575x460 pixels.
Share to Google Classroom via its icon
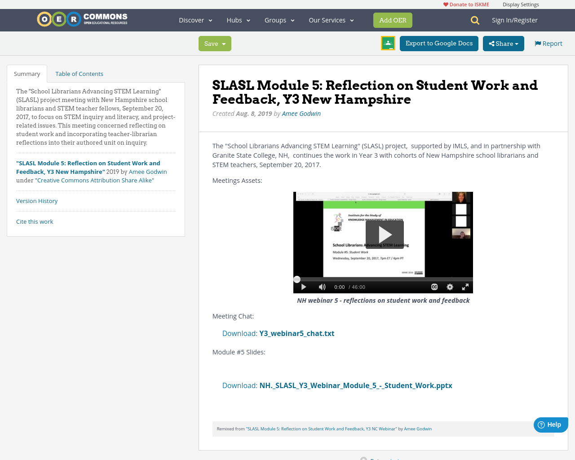pyautogui.click(x=388, y=43)
